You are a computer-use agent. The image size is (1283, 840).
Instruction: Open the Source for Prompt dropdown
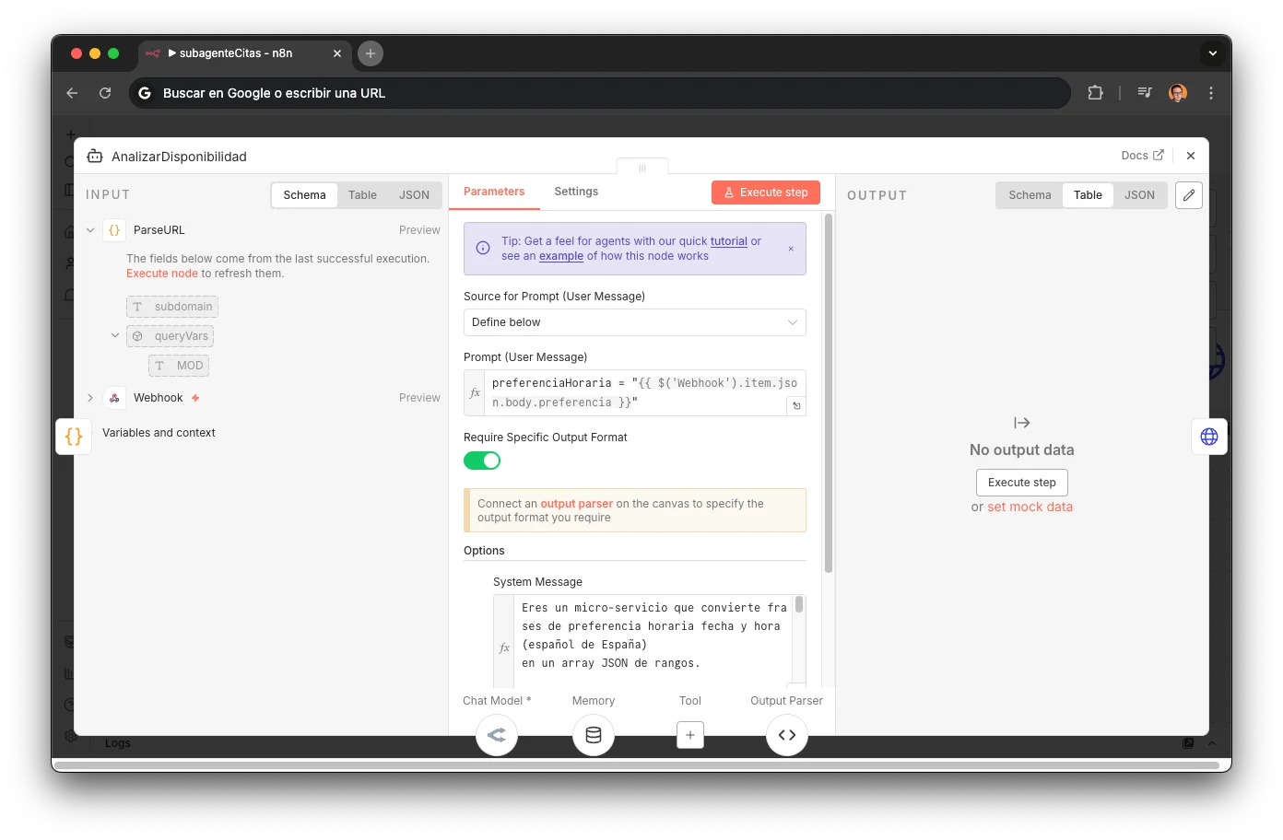634,322
